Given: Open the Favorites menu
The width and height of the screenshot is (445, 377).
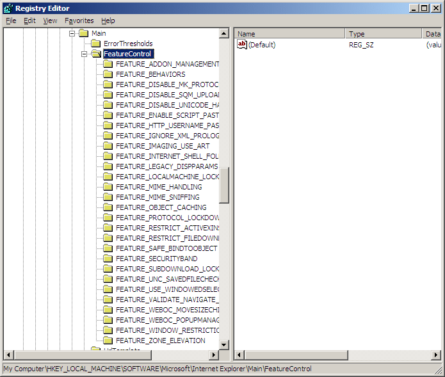Looking at the screenshot, I should pos(79,20).
